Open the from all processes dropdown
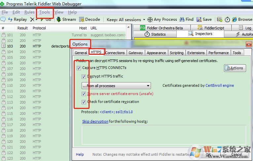This screenshot has height=161, width=253. click(x=116, y=86)
